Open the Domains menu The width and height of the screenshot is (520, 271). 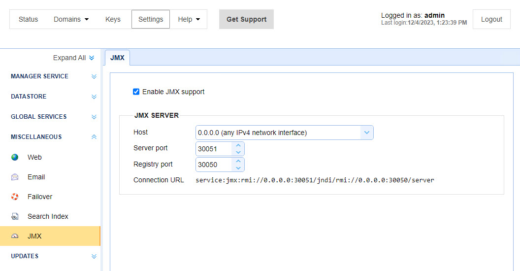point(71,19)
